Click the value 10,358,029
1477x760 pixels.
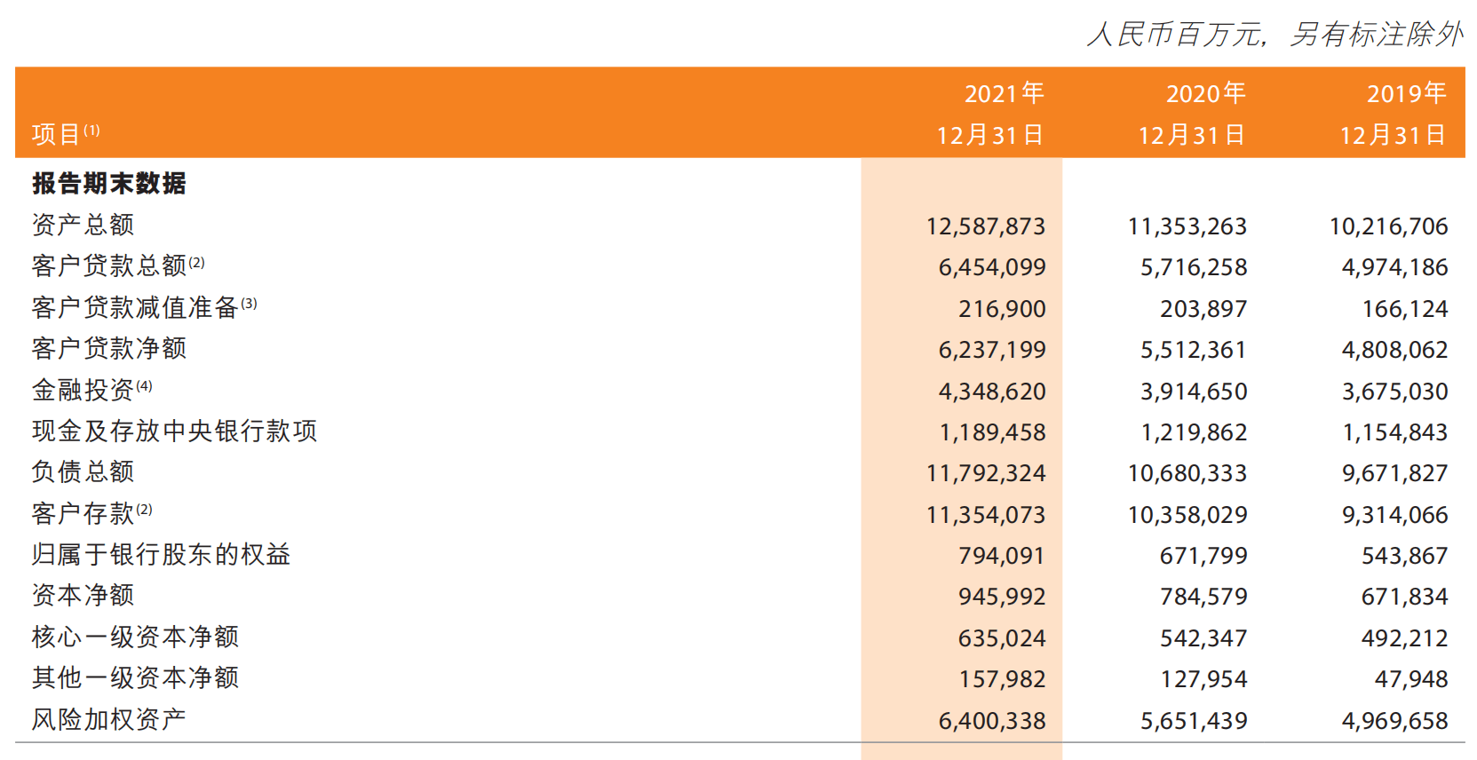1187,515
